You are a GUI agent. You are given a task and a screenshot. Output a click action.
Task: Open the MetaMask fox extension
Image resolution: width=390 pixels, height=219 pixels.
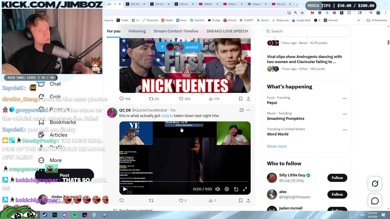point(312,13)
